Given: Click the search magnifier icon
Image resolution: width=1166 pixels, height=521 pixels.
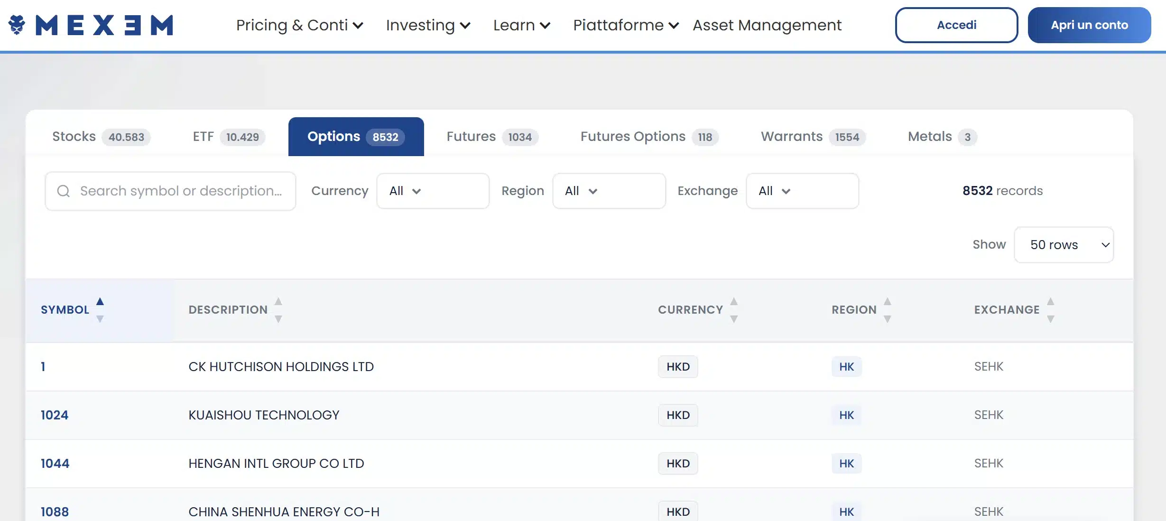Looking at the screenshot, I should [x=63, y=191].
